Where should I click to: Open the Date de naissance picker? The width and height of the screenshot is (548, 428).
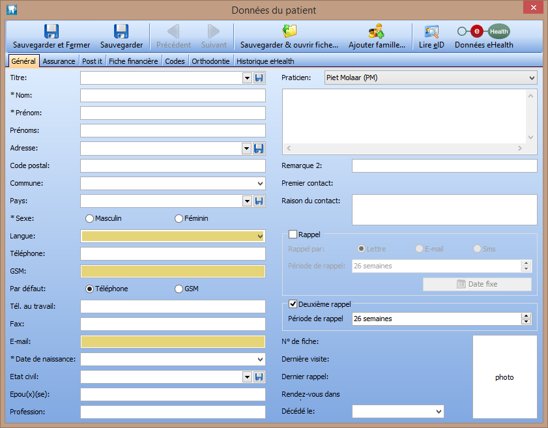click(260, 359)
